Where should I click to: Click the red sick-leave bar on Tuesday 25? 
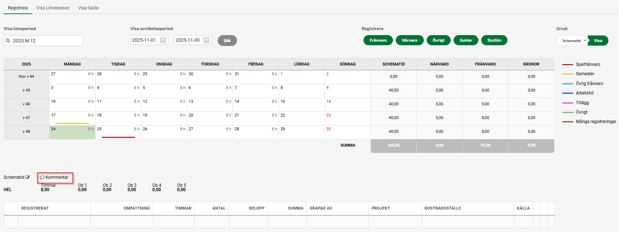tap(118, 137)
